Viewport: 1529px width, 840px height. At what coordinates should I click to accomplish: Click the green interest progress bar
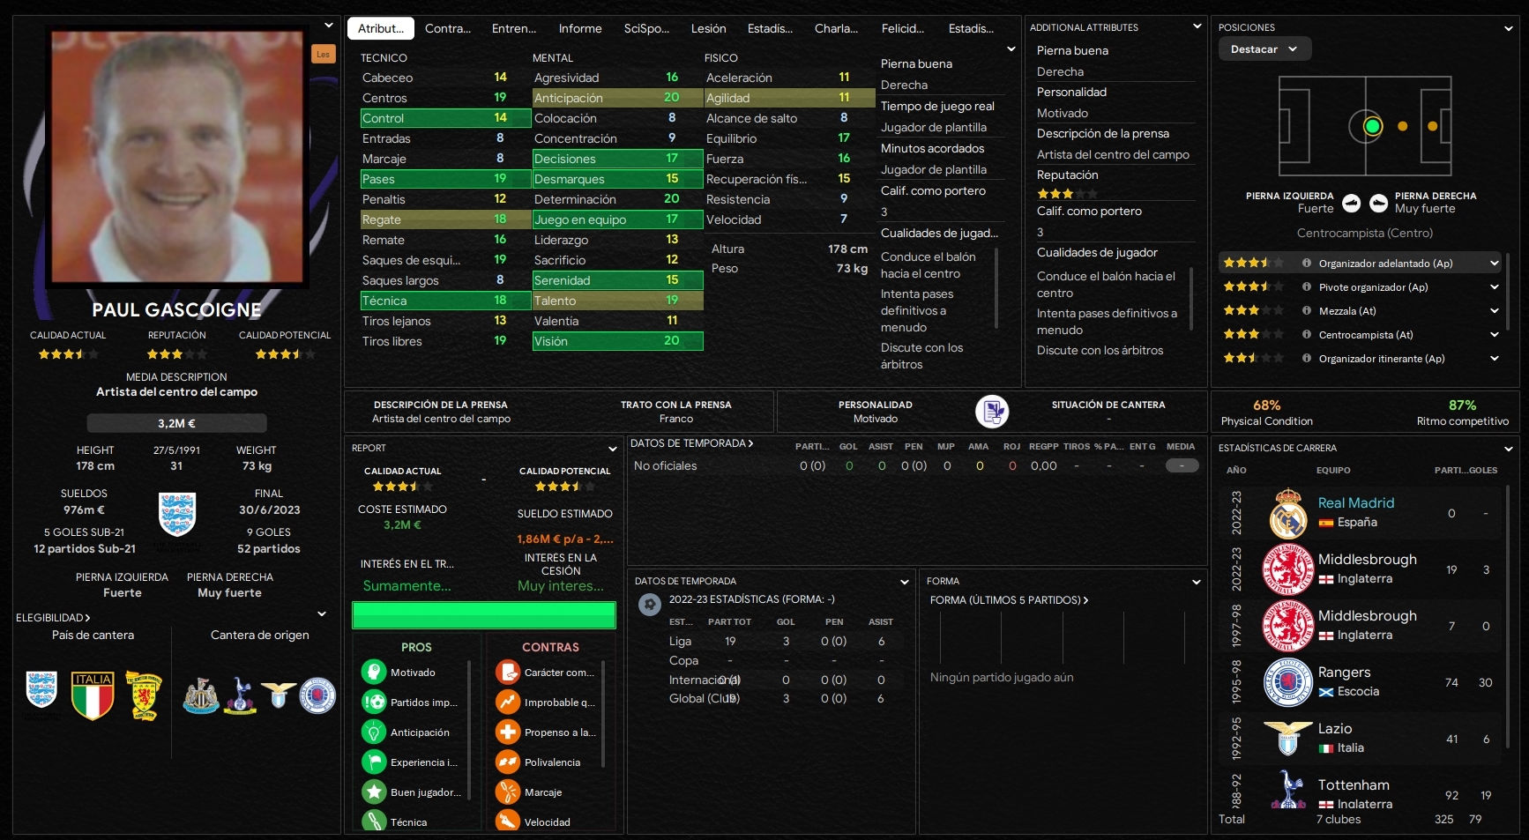pos(484,615)
